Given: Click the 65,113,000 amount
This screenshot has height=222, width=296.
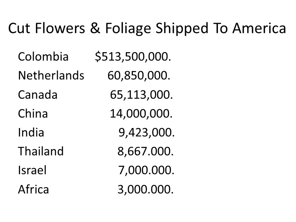Looking at the screenshot, I should 142,95.
